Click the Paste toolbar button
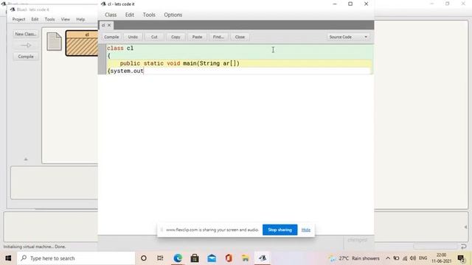The height and width of the screenshot is (265, 472). [197, 37]
